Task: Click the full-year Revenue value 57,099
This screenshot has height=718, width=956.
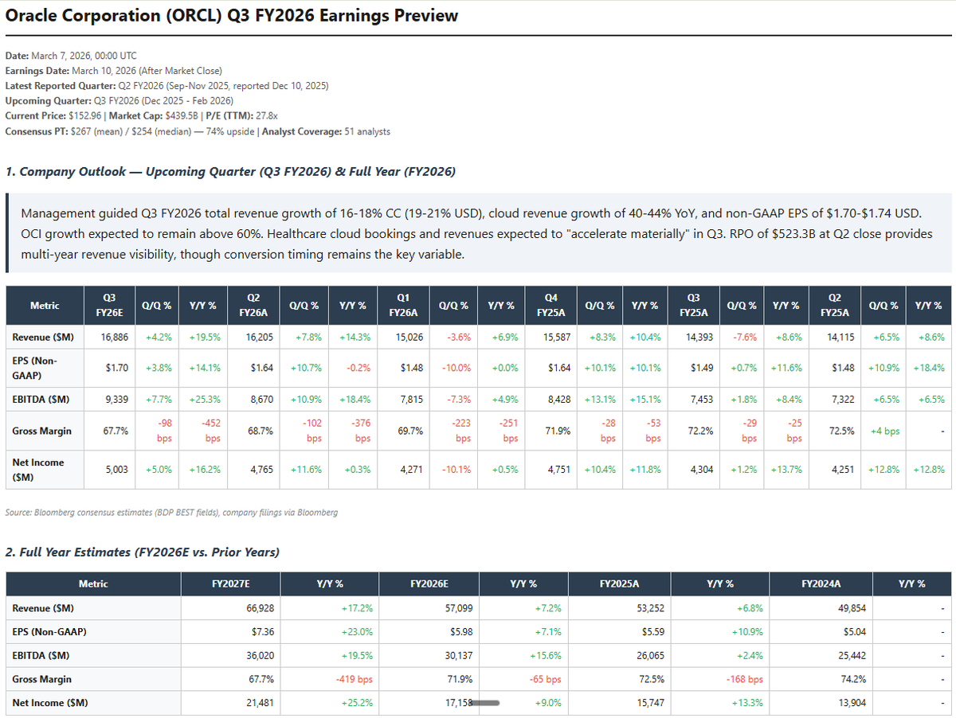Action: tap(457, 608)
